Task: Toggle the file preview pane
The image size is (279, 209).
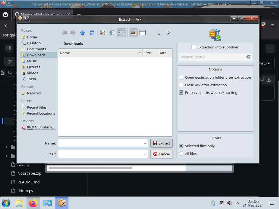Action: [142, 33]
